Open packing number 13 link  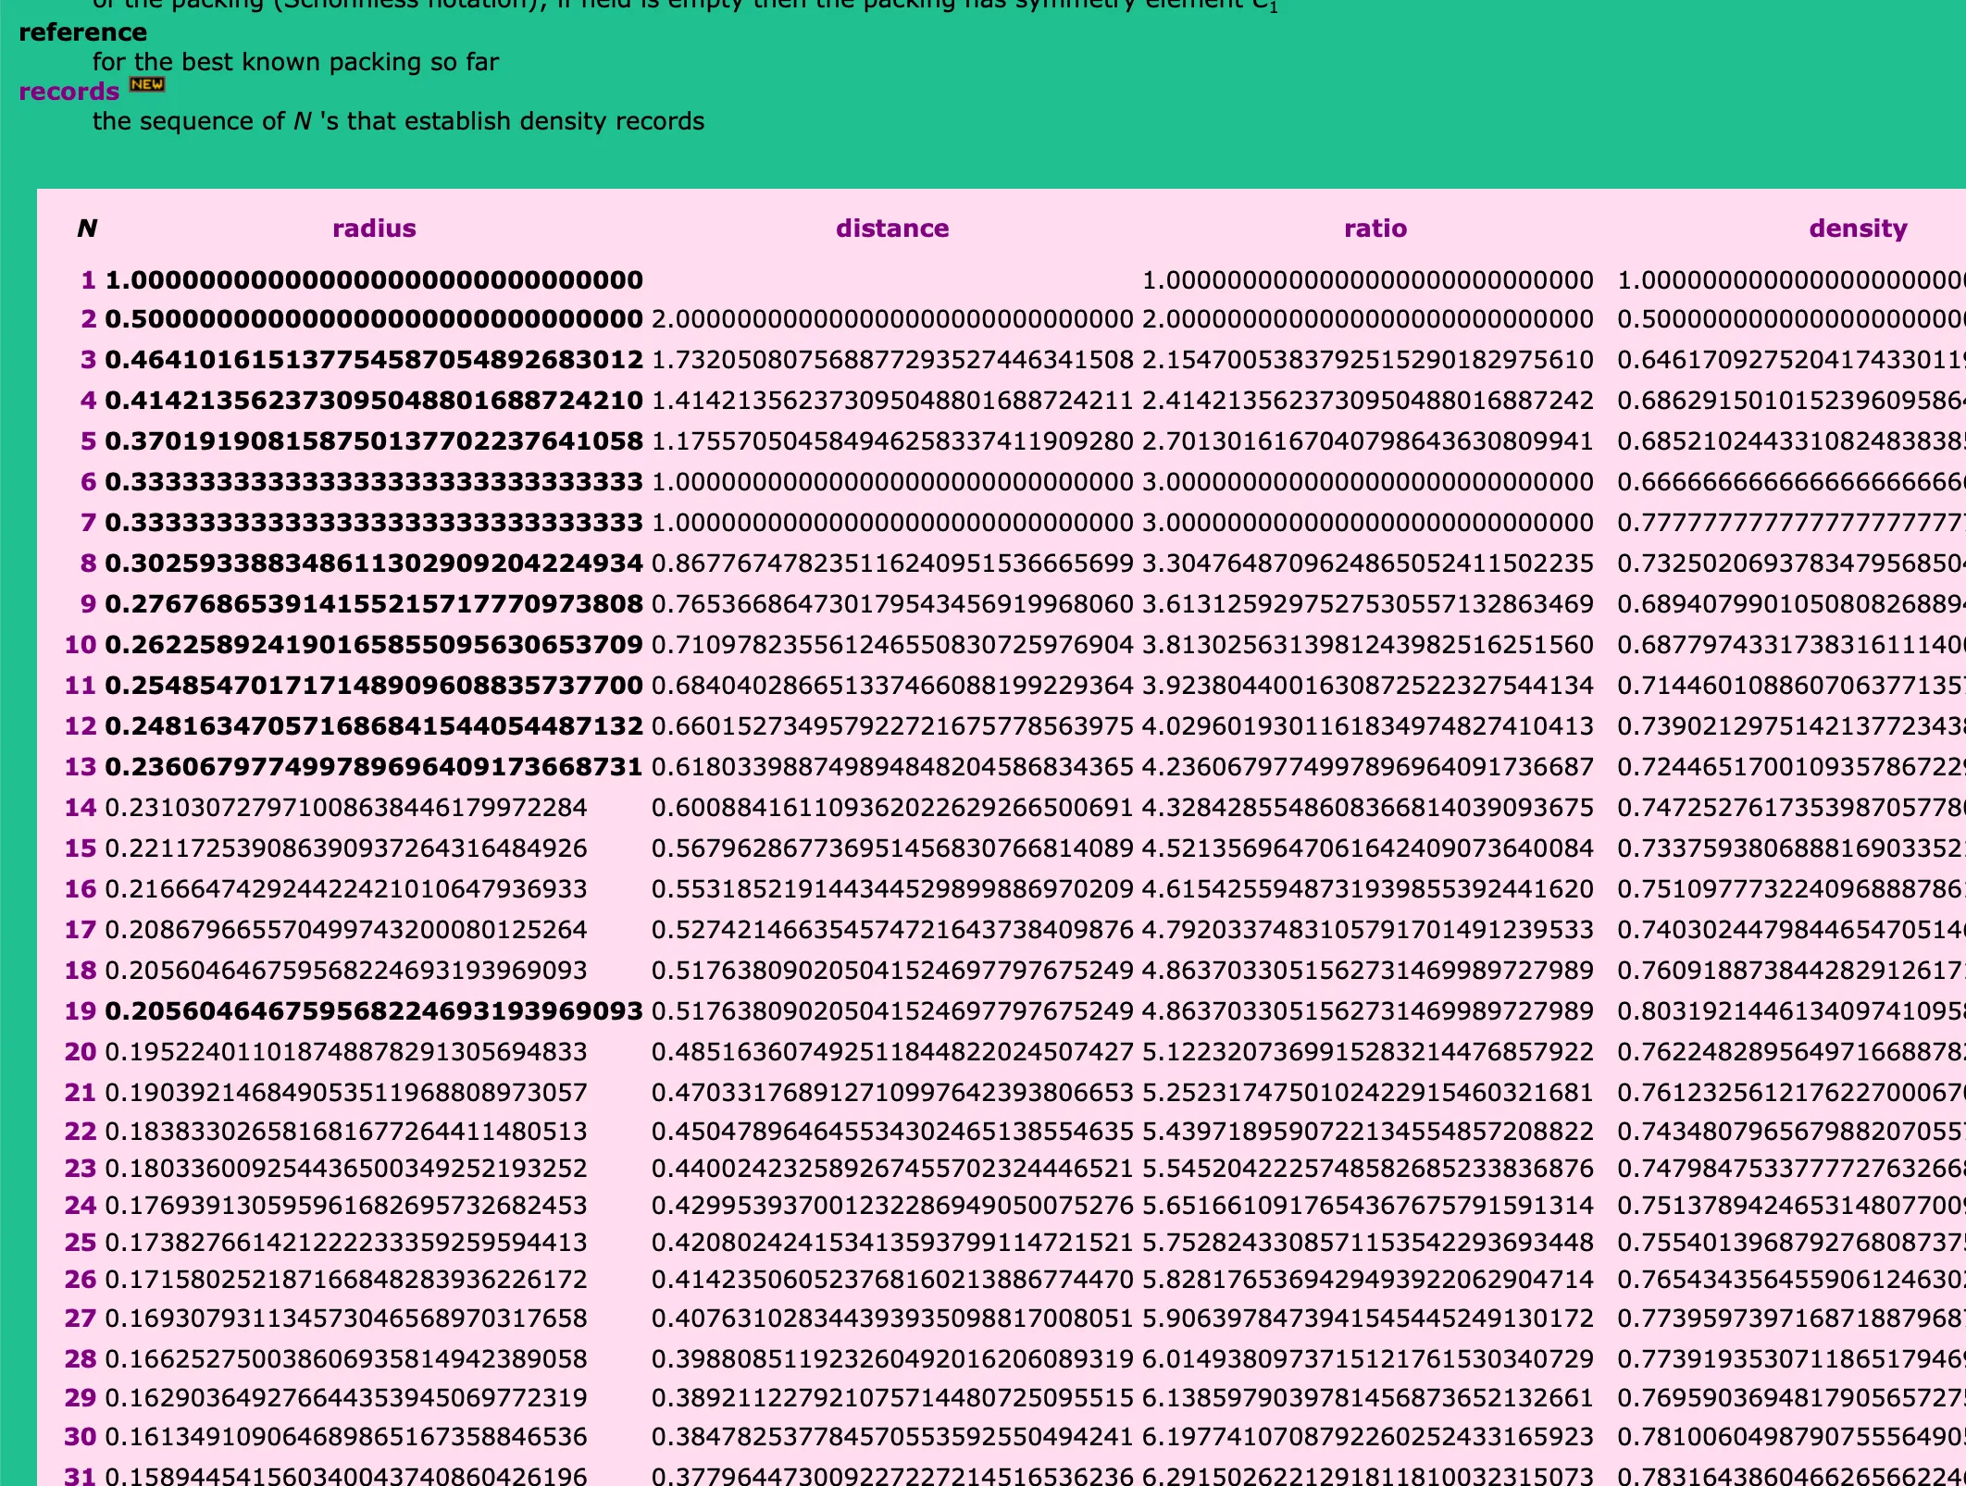click(81, 767)
